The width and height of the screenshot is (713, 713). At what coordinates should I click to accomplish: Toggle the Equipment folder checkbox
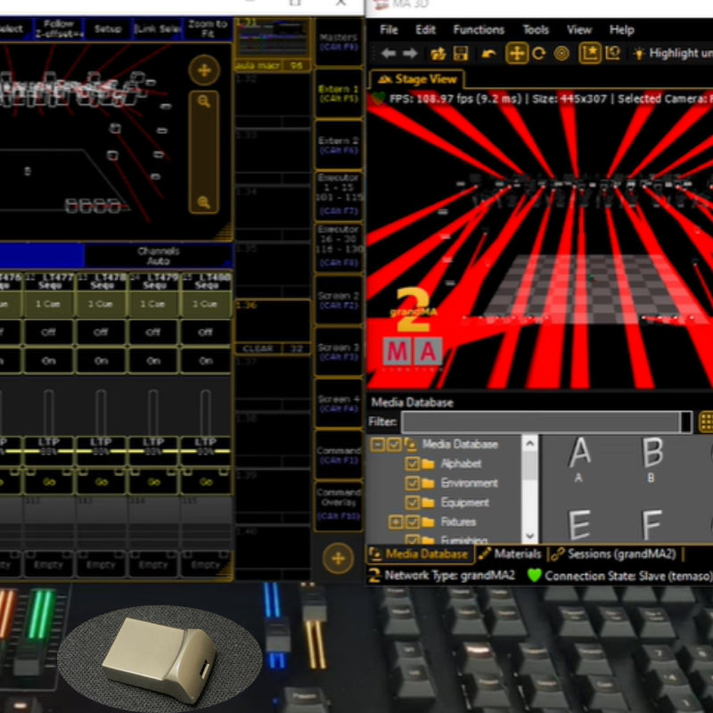(x=412, y=503)
